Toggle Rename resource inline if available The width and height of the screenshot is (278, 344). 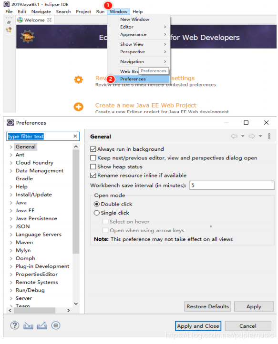(93, 176)
